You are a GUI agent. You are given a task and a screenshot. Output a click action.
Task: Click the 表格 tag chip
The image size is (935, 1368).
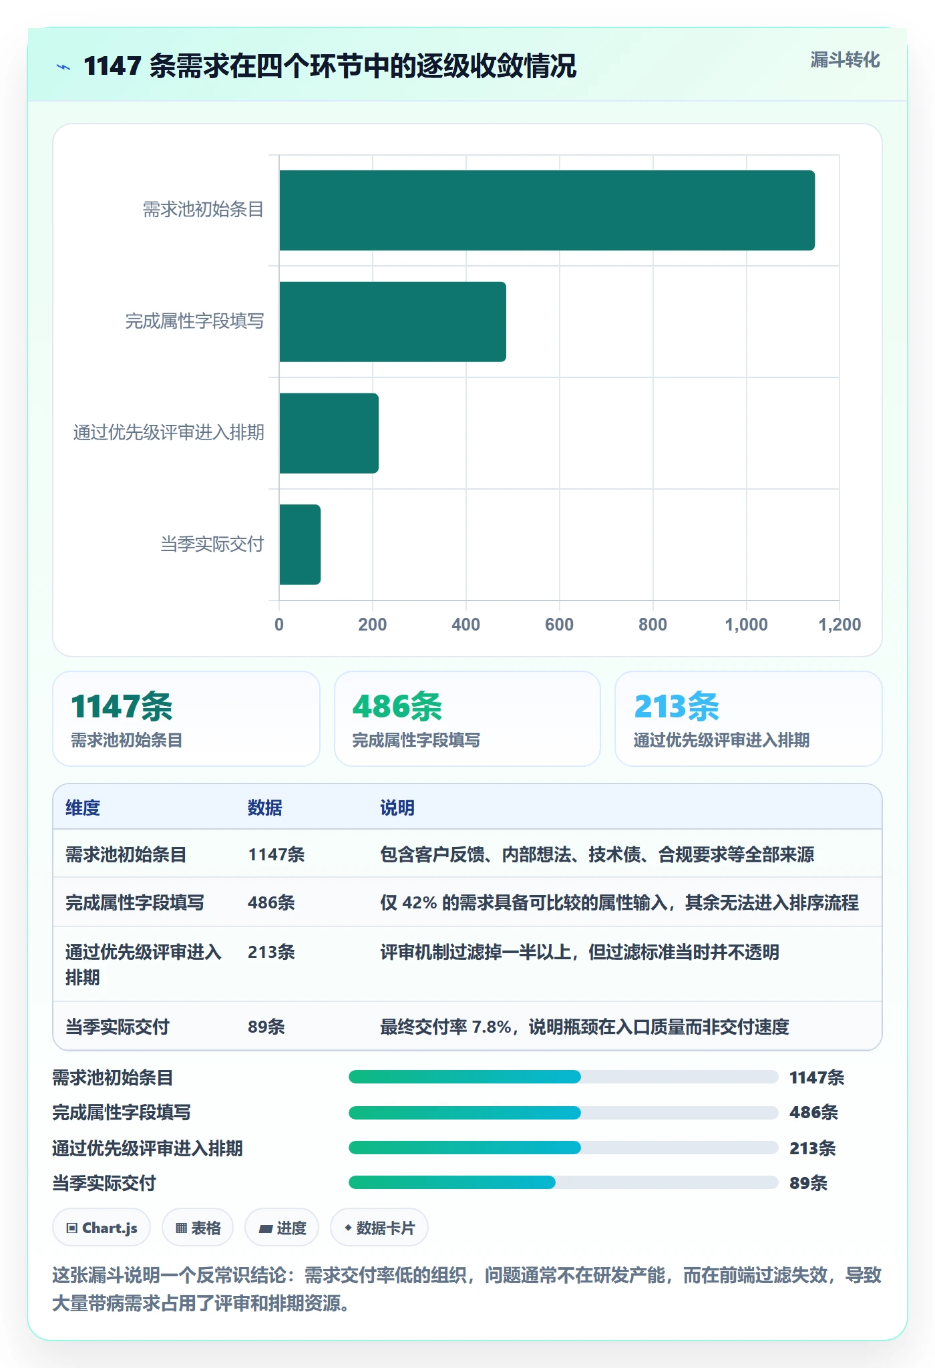pos(198,1228)
